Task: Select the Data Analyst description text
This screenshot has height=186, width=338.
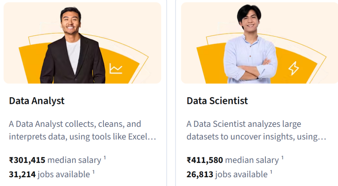Action: tap(82, 130)
